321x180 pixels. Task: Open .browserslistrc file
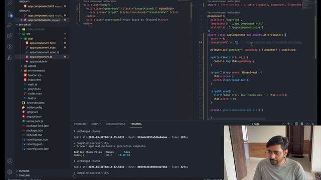click(36, 103)
